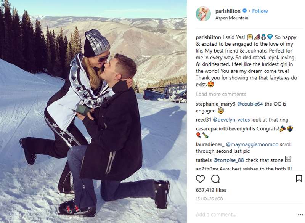The image size is (305, 223).
Task: Click the engagement photo image
Action: 93,111
